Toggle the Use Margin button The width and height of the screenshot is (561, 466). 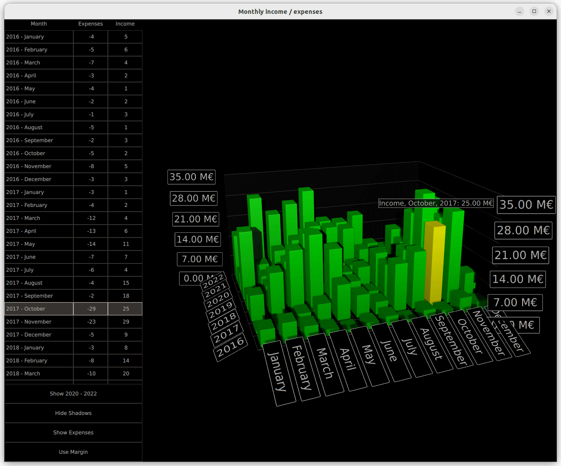pyautogui.click(x=73, y=452)
